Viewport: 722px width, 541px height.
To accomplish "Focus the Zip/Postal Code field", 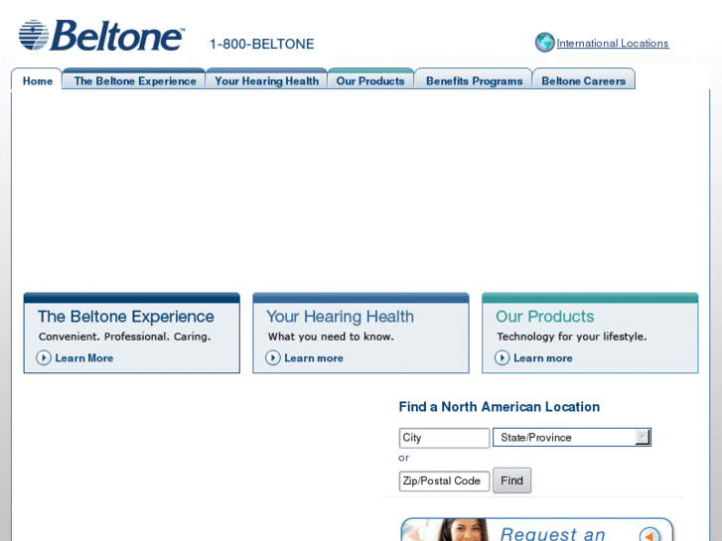I will click(x=444, y=481).
